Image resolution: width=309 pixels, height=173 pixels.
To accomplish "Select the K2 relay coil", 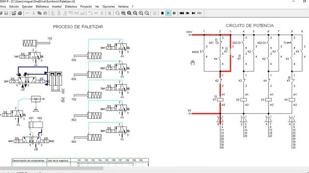I will (x=243, y=99).
